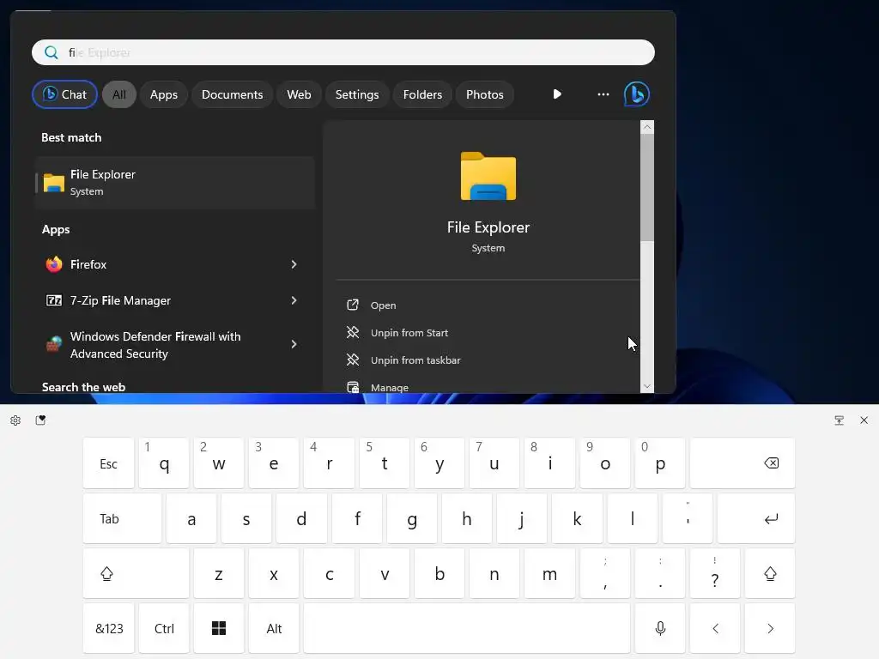The image size is (879, 659).
Task: Click the Manage icon in details pane
Action: [353, 387]
